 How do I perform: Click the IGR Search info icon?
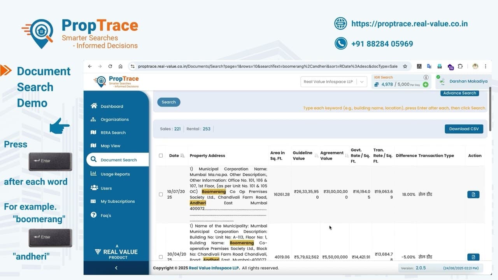click(426, 77)
